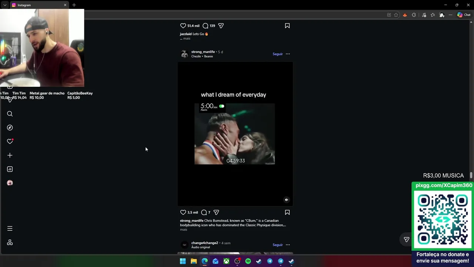The height and width of the screenshot is (267, 474).
Task: Open change4change2 profile picture
Action: click(x=184, y=245)
